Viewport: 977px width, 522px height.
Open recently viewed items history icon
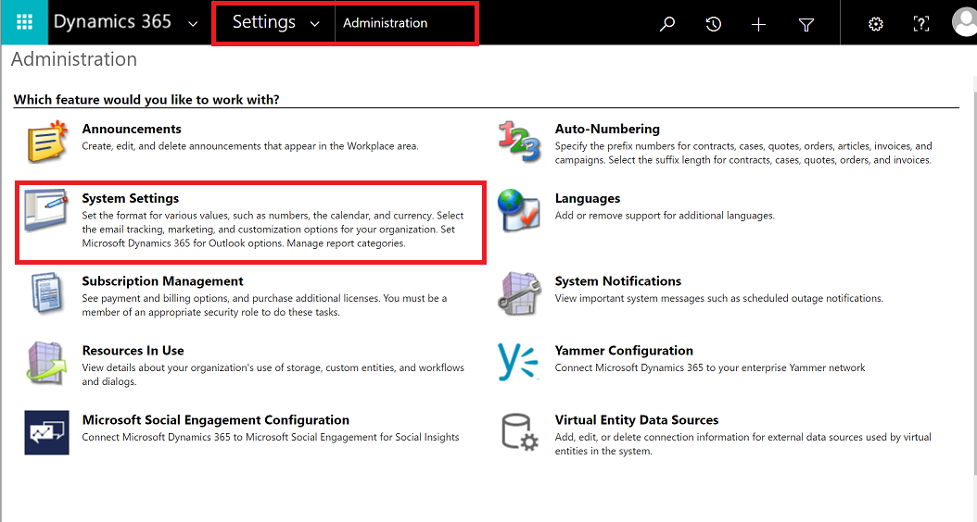coord(714,24)
